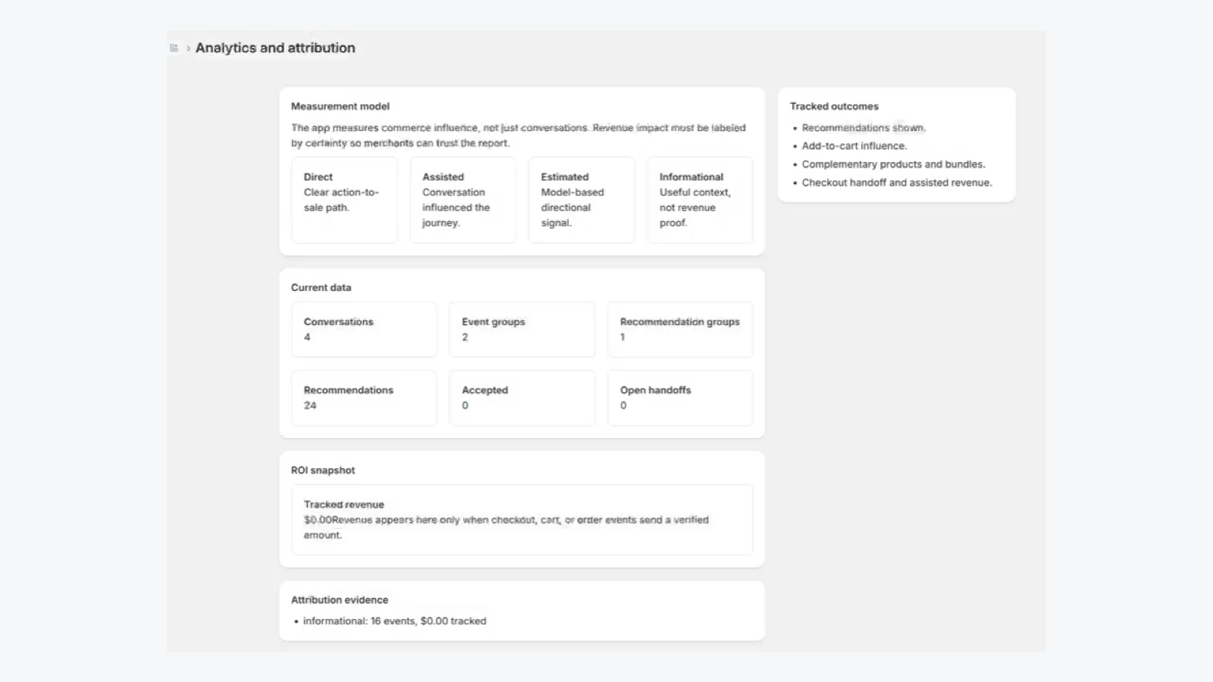Click the informational events evidence item
This screenshot has height=682, width=1213.
tap(394, 621)
